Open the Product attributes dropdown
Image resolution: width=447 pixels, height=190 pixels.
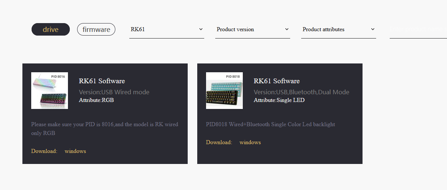click(339, 29)
